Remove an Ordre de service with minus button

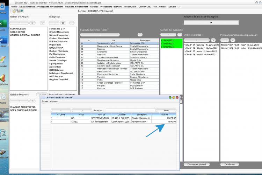pos(213,40)
